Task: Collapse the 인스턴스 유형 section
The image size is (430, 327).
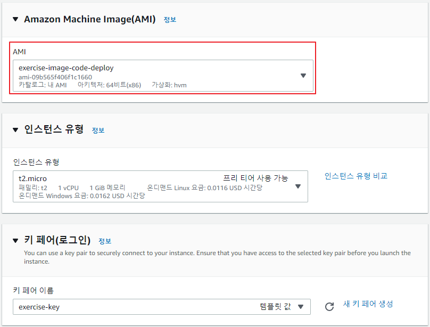Action: pos(15,130)
